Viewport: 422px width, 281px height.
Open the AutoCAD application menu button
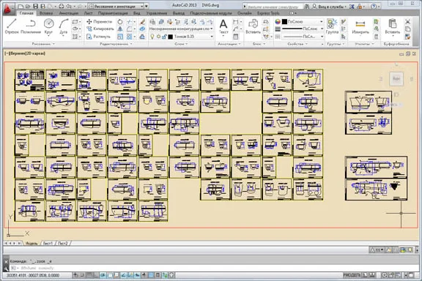9,8
